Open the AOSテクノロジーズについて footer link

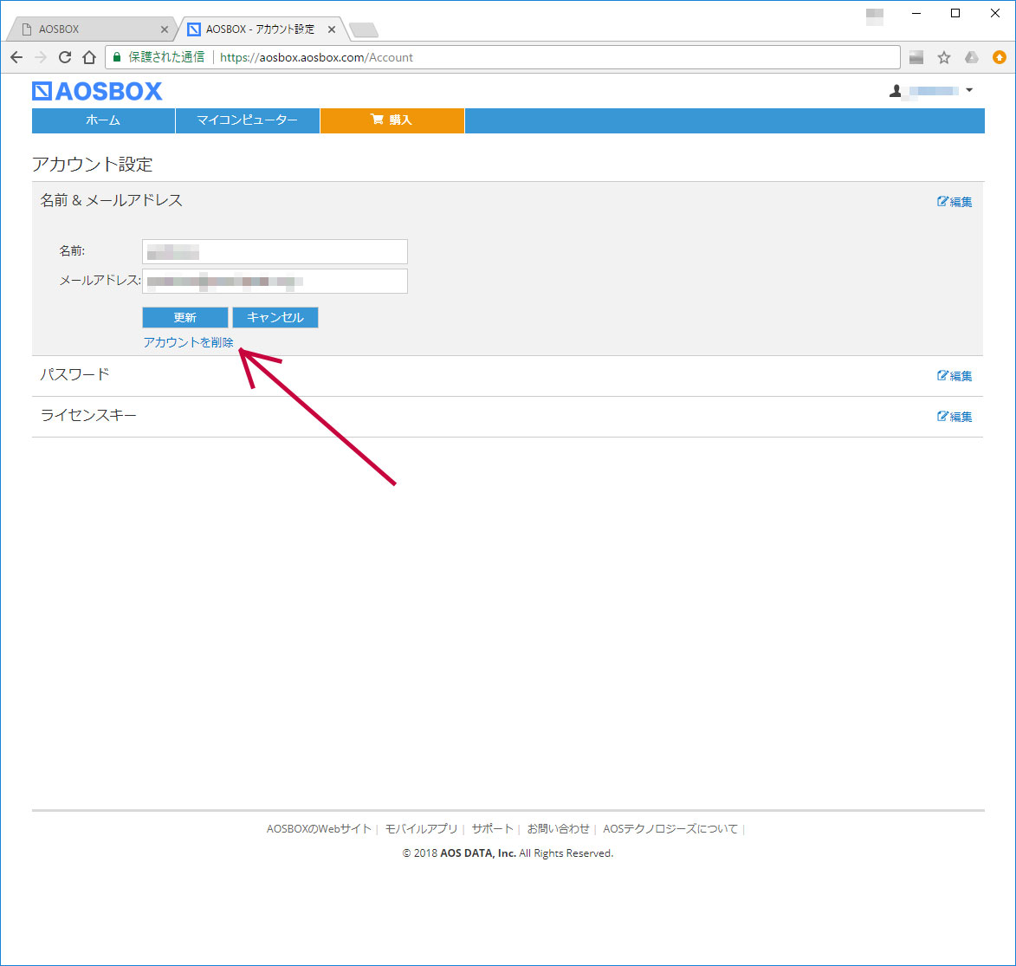670,828
